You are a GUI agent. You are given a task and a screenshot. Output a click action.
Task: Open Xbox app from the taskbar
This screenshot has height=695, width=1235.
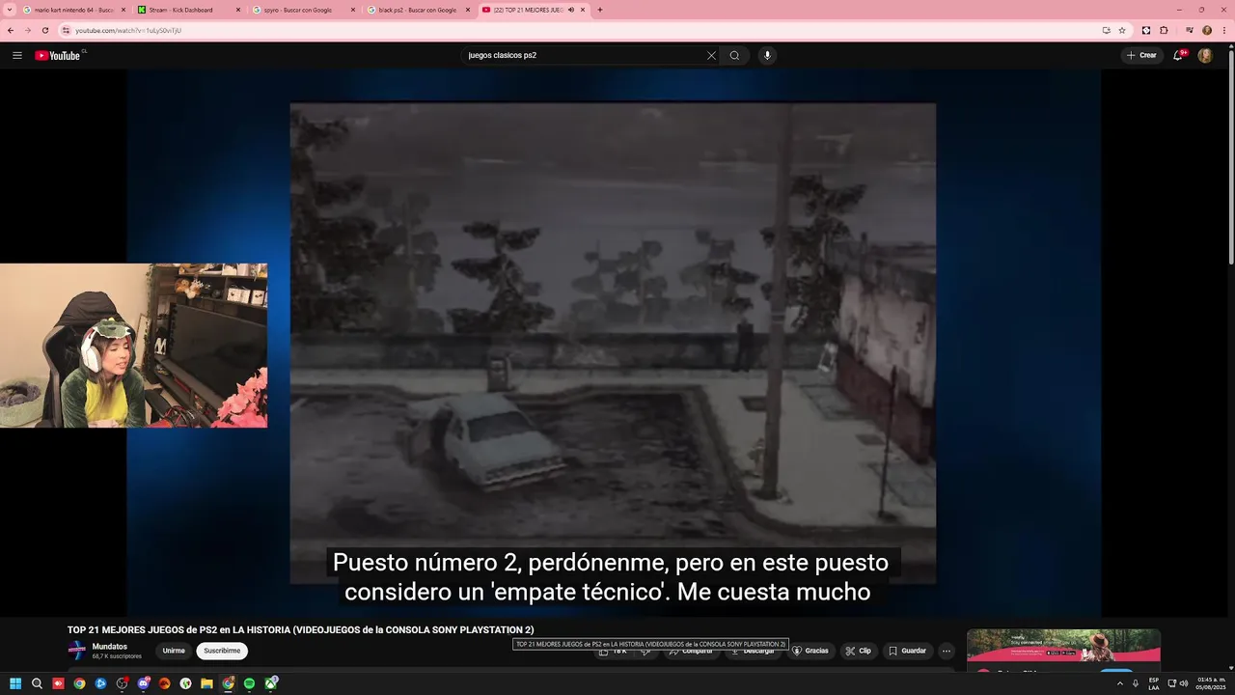coord(272,683)
